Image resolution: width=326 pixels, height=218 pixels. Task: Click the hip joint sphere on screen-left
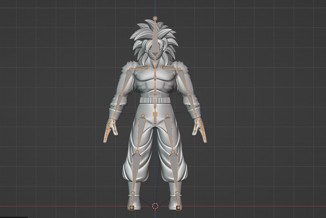(143, 115)
